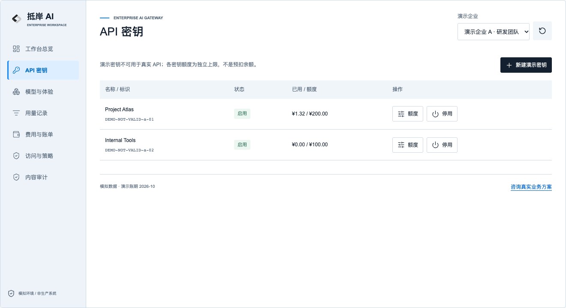Click usage value ¥1.32 / ¥200.00
Viewport: 566px width, 308px height.
(310, 114)
